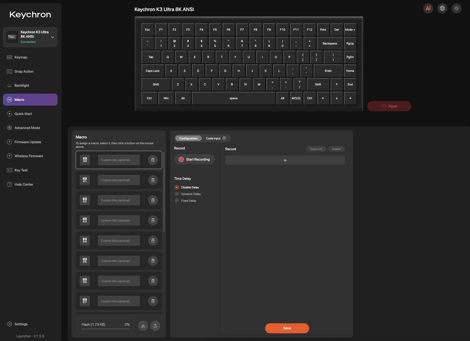
Task: Click trash icon for macro M02
Action: [153, 200]
